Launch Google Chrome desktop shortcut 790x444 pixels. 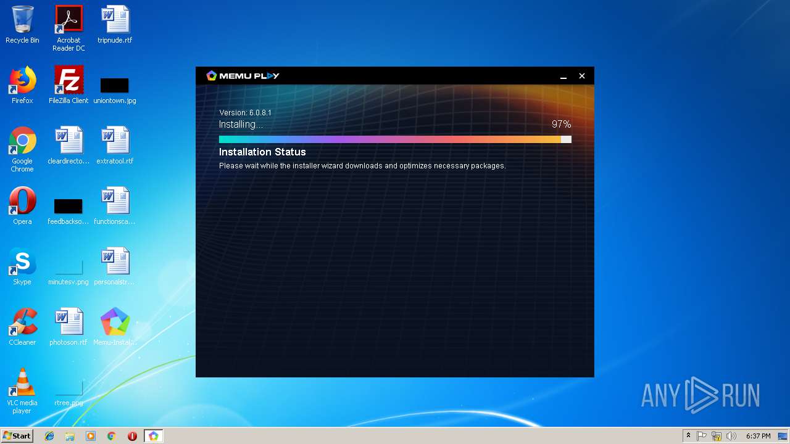coord(22,149)
